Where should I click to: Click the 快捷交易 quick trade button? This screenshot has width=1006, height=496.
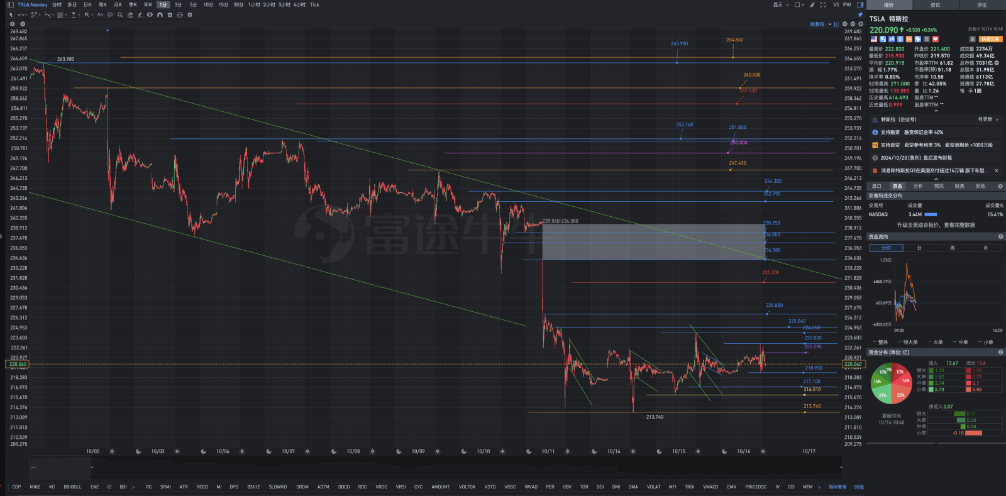990,39
